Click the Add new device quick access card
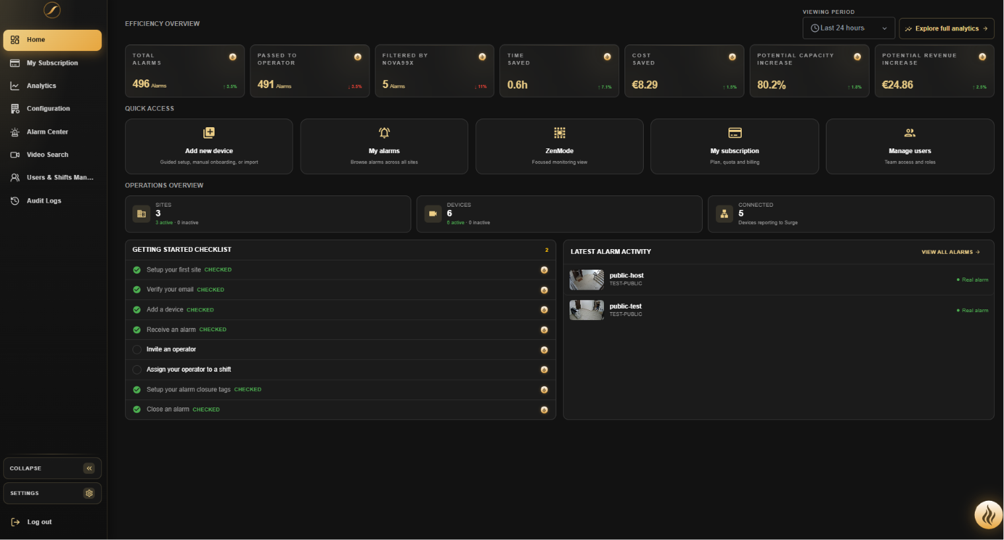Screen dimensions: 1004x540 click(209, 146)
